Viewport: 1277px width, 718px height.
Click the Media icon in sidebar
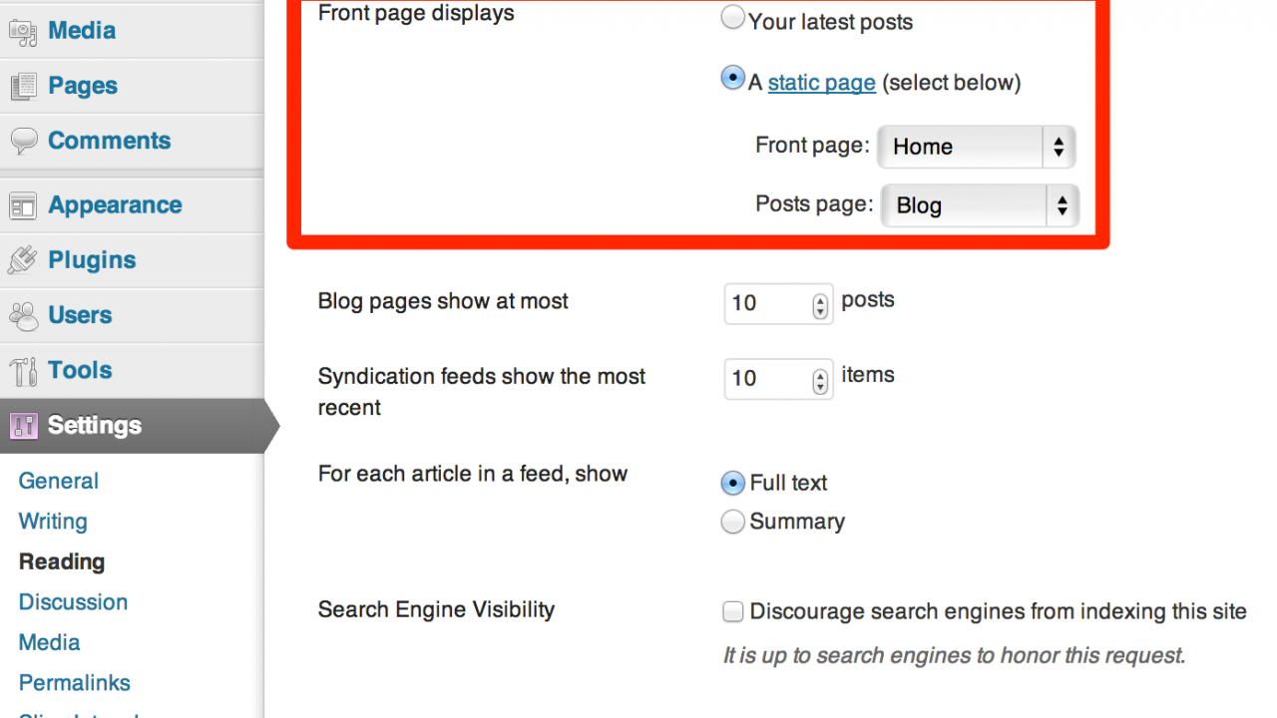coord(23,32)
